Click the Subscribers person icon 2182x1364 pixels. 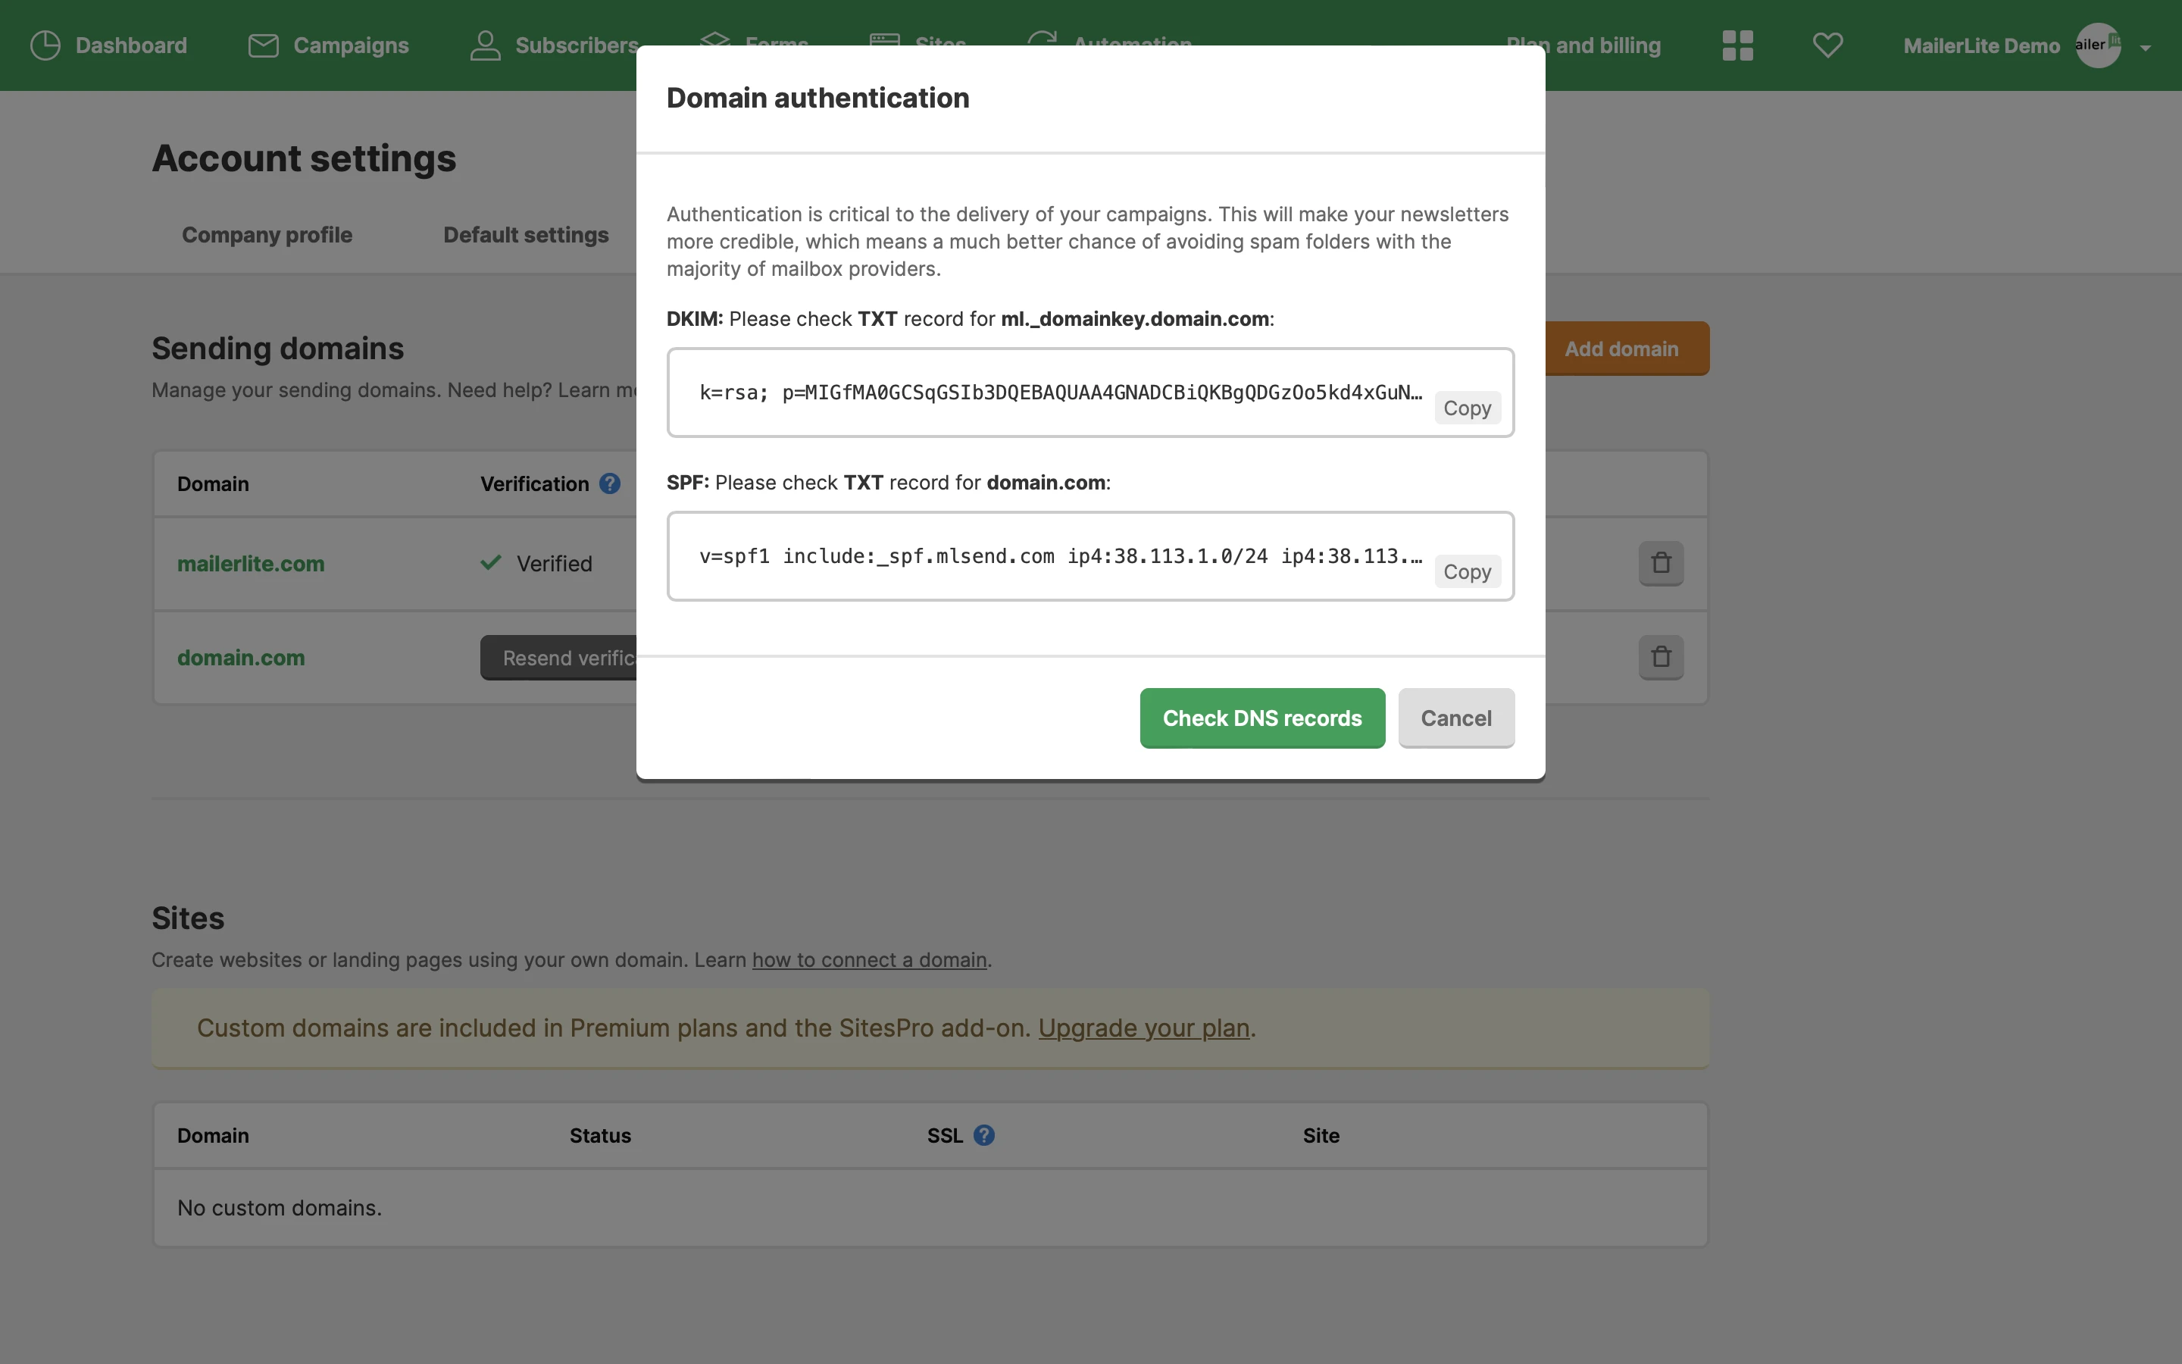click(x=485, y=45)
